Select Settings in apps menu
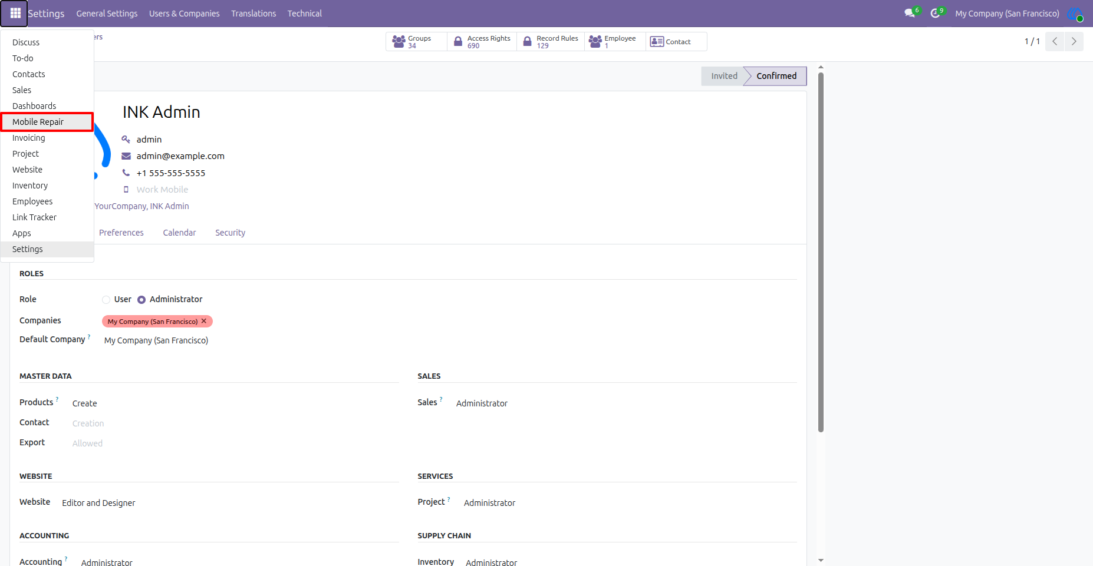1093x566 pixels. pos(47,249)
